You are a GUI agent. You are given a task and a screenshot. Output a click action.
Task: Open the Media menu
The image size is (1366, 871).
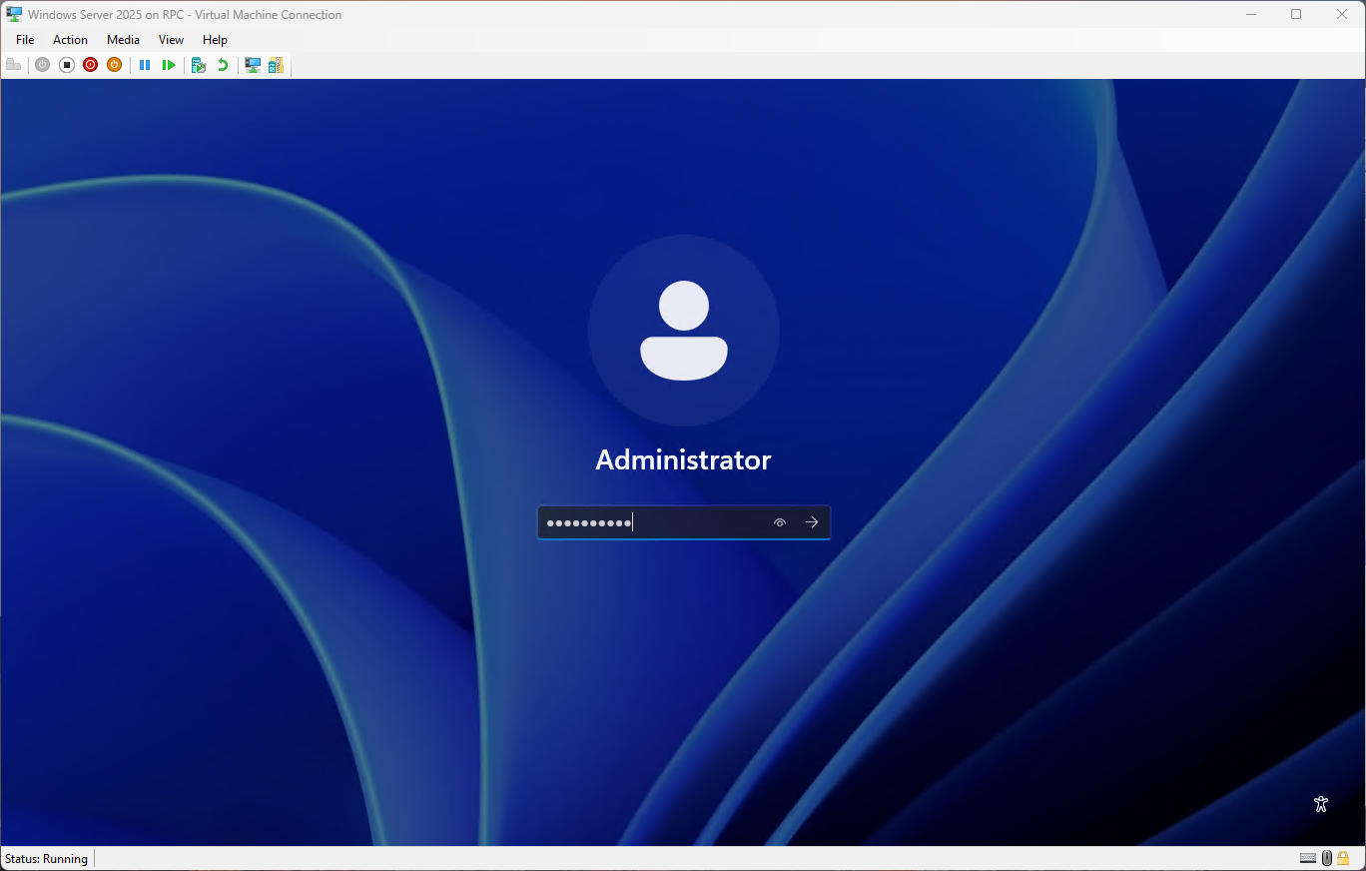tap(123, 40)
